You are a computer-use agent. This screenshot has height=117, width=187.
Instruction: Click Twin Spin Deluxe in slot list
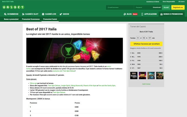click(x=54, y=86)
